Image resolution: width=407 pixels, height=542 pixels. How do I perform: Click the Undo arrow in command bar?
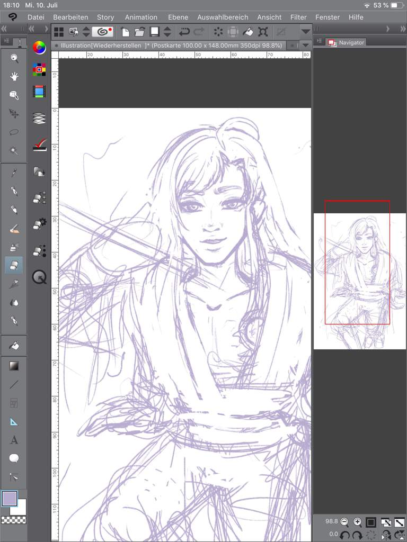tap(184, 32)
